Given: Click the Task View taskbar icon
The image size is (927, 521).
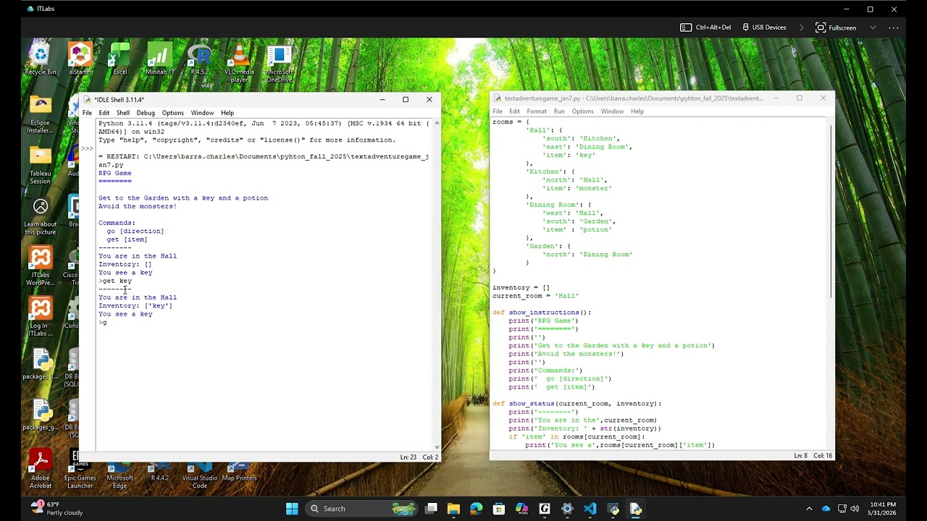Looking at the screenshot, I should (x=431, y=509).
